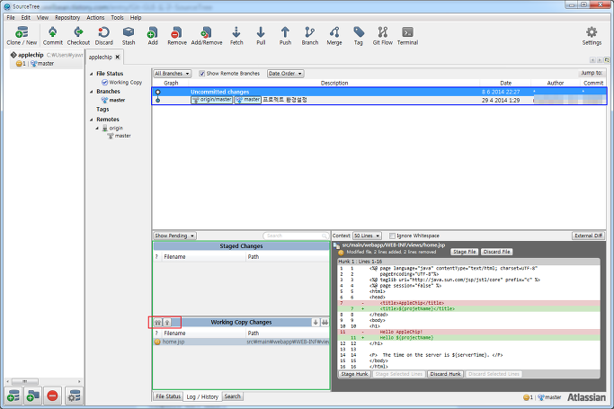Click the Stage File button
The image size is (614, 409).
(465, 252)
